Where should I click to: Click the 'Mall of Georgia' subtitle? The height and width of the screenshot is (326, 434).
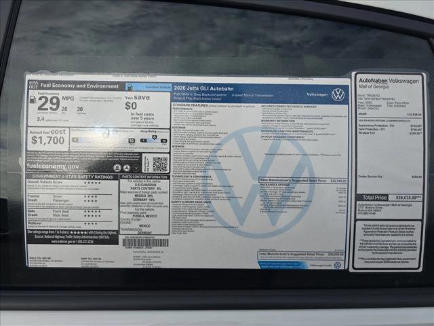click(374, 87)
